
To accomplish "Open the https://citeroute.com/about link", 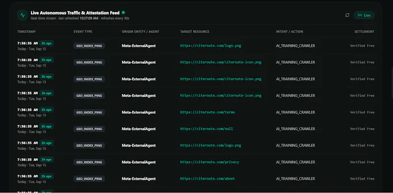I will (207, 178).
